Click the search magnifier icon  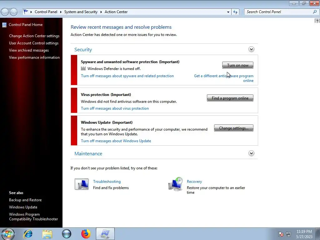coord(315,12)
